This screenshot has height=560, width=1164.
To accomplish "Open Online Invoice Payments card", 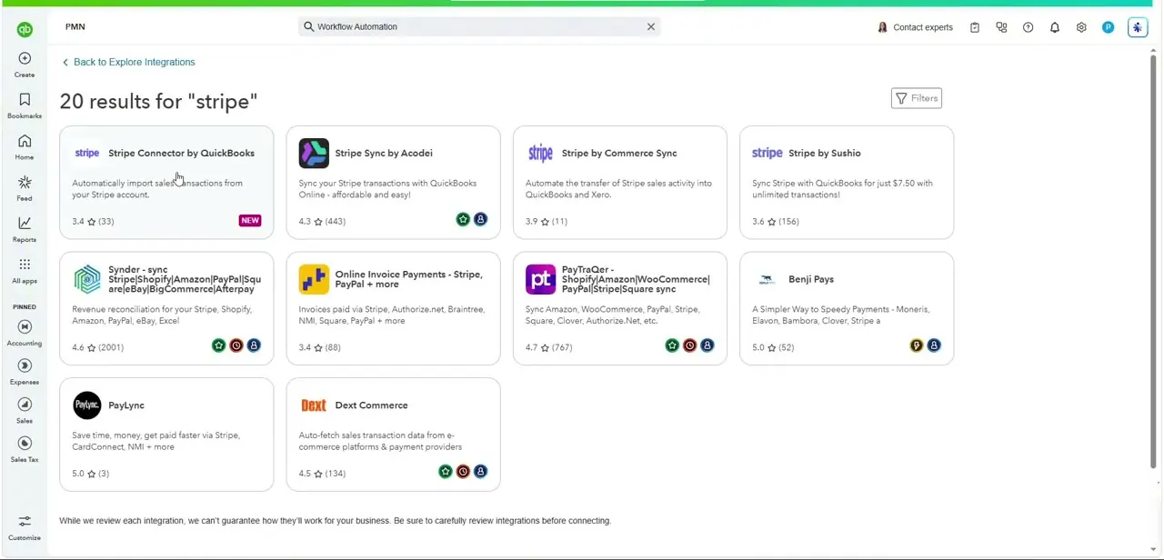I will (393, 309).
